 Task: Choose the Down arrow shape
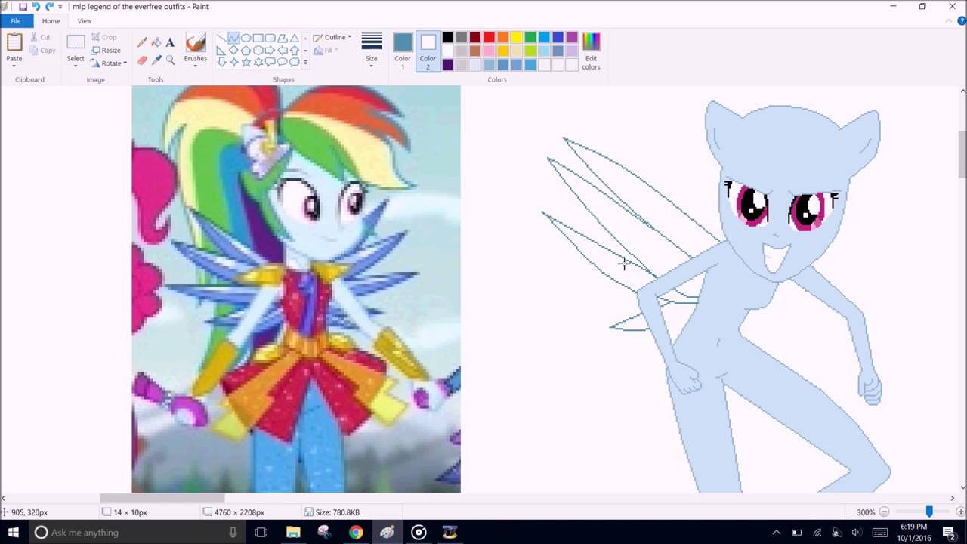[x=221, y=62]
